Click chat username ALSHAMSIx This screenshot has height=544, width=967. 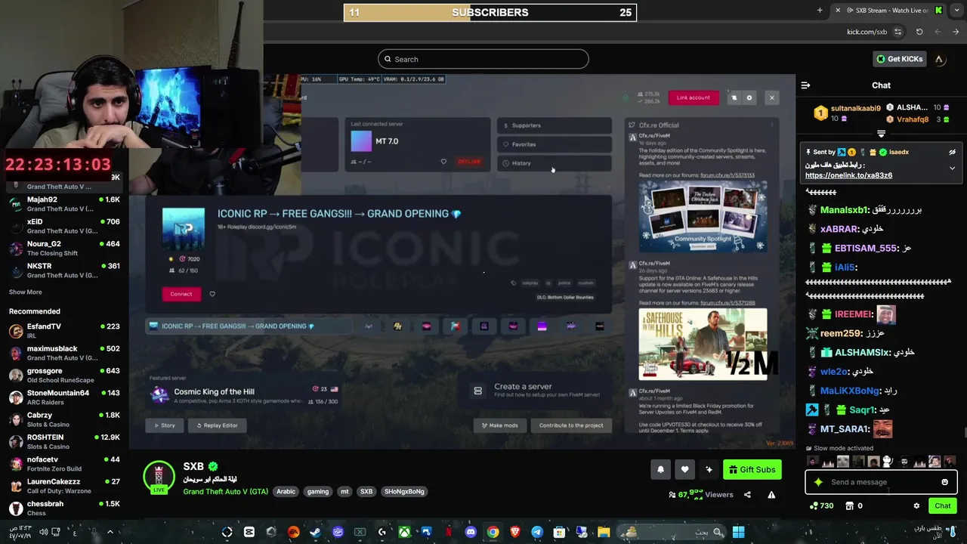[x=863, y=352]
